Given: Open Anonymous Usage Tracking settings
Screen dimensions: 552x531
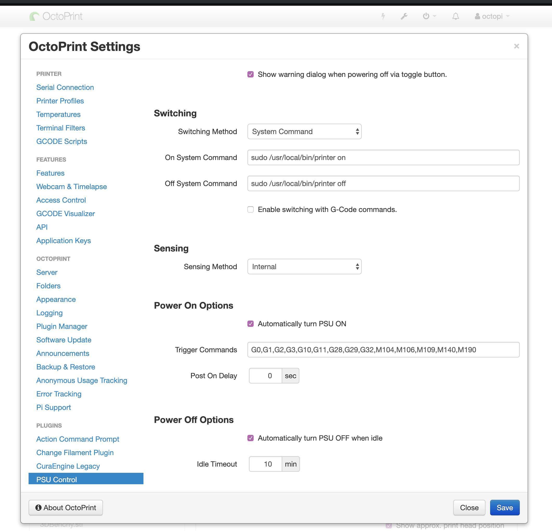Looking at the screenshot, I should tap(82, 380).
